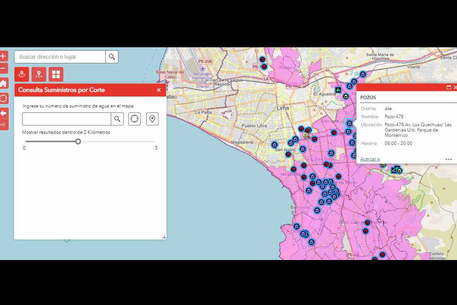Click the green marker near El Agustino
This screenshot has height=305, width=457.
coord(338,90)
